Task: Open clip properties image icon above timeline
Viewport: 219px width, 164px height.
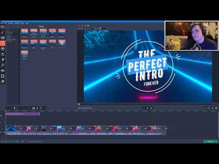Action: (x=34, y=108)
